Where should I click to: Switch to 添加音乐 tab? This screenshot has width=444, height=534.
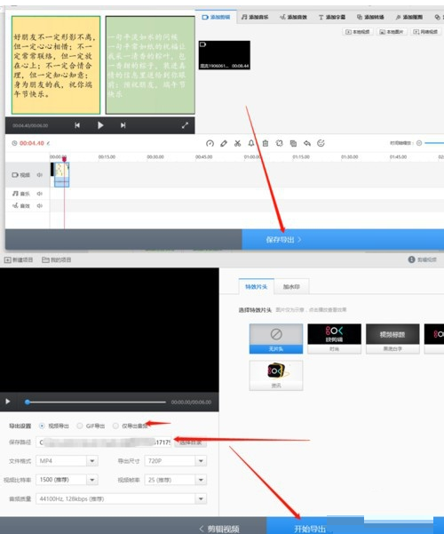tap(255, 17)
